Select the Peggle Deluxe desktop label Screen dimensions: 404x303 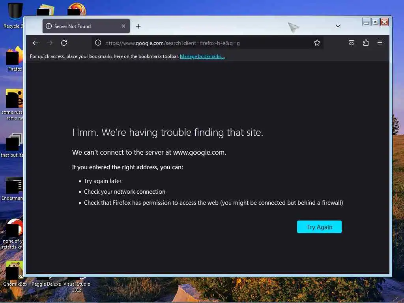point(46,284)
